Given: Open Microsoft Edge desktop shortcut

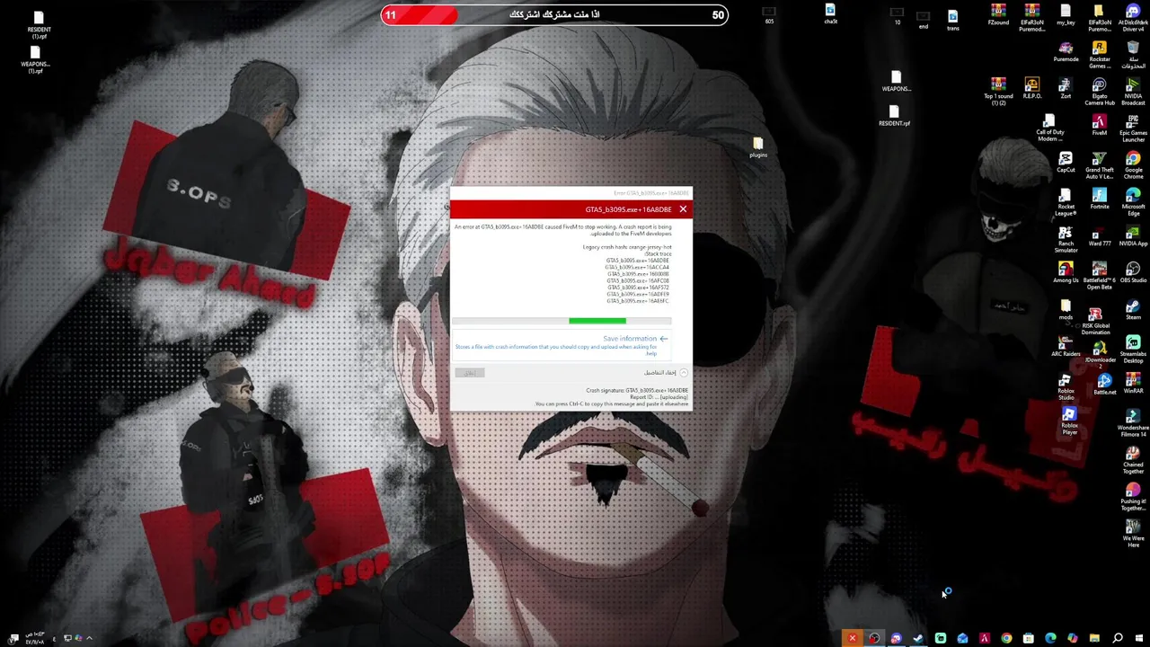Looking at the screenshot, I should tap(1133, 202).
